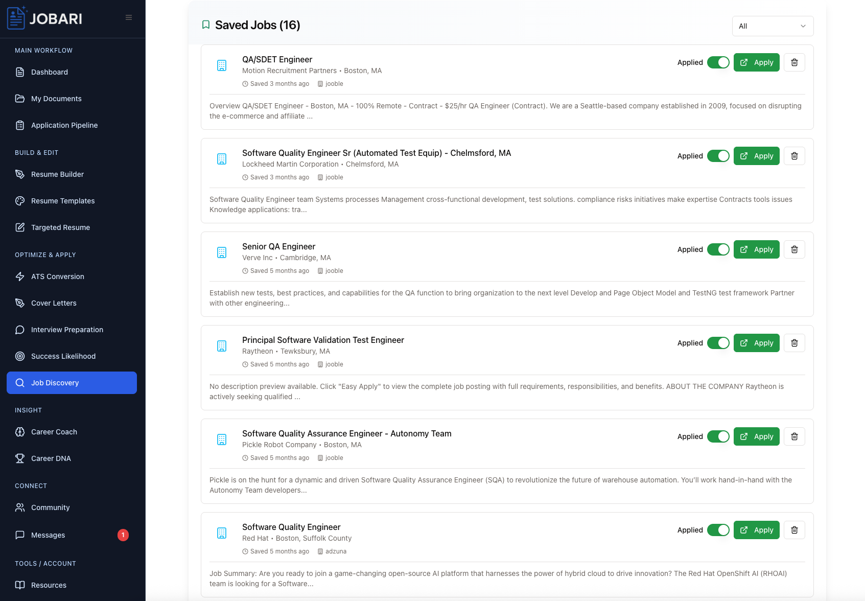Open the Career Coach section
865x601 pixels.
click(54, 432)
